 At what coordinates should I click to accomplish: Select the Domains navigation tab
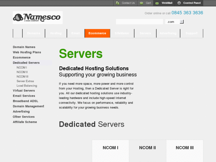(x=34, y=33)
